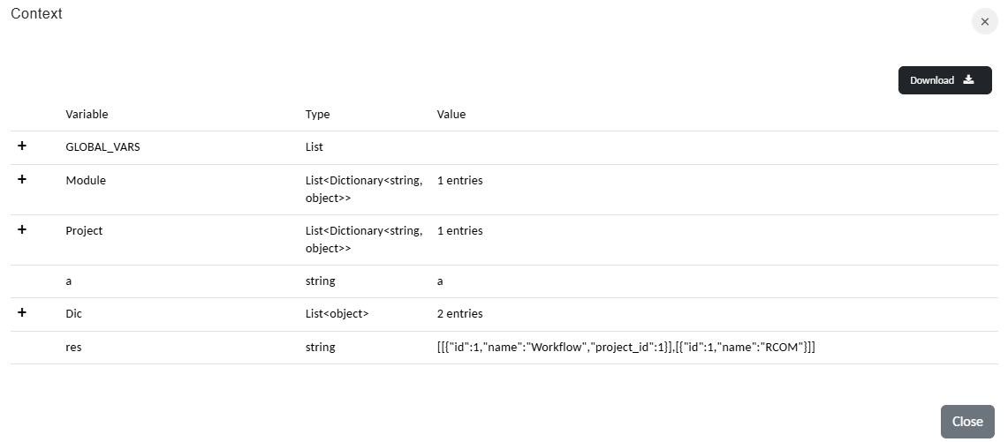1008x442 pixels.
Task: Select the Module variable name
Action: click(86, 180)
